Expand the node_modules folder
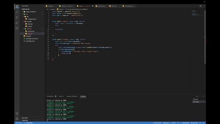This screenshot has width=220, height=124. click(31, 12)
